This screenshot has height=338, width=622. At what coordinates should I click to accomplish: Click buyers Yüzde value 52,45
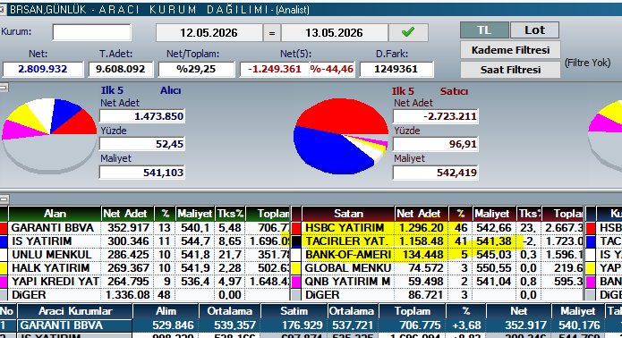(142, 144)
